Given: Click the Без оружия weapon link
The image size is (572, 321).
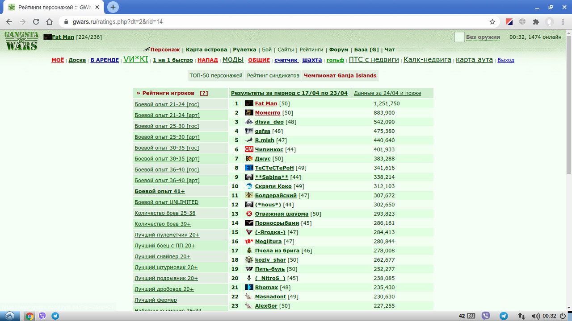Looking at the screenshot, I should (x=483, y=37).
